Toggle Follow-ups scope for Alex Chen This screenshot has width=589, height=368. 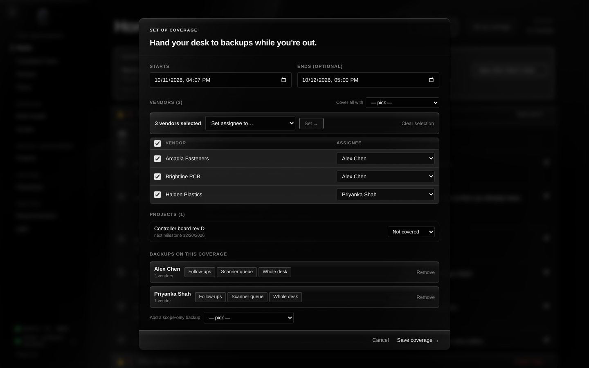200,272
